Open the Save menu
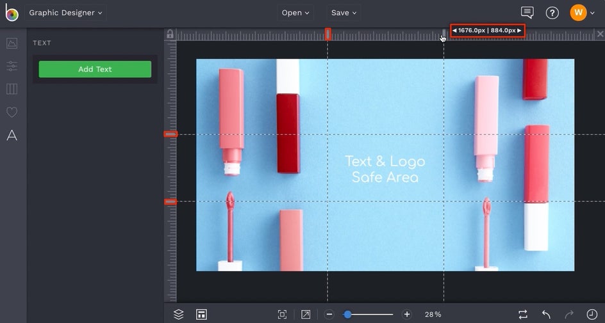The image size is (605, 323). tap(344, 13)
